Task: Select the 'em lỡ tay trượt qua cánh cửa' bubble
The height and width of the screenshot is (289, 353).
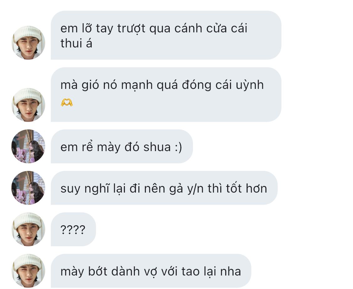Action: 166,35
